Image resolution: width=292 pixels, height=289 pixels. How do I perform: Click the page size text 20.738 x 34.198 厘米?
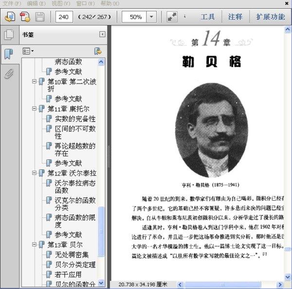pos(143,285)
